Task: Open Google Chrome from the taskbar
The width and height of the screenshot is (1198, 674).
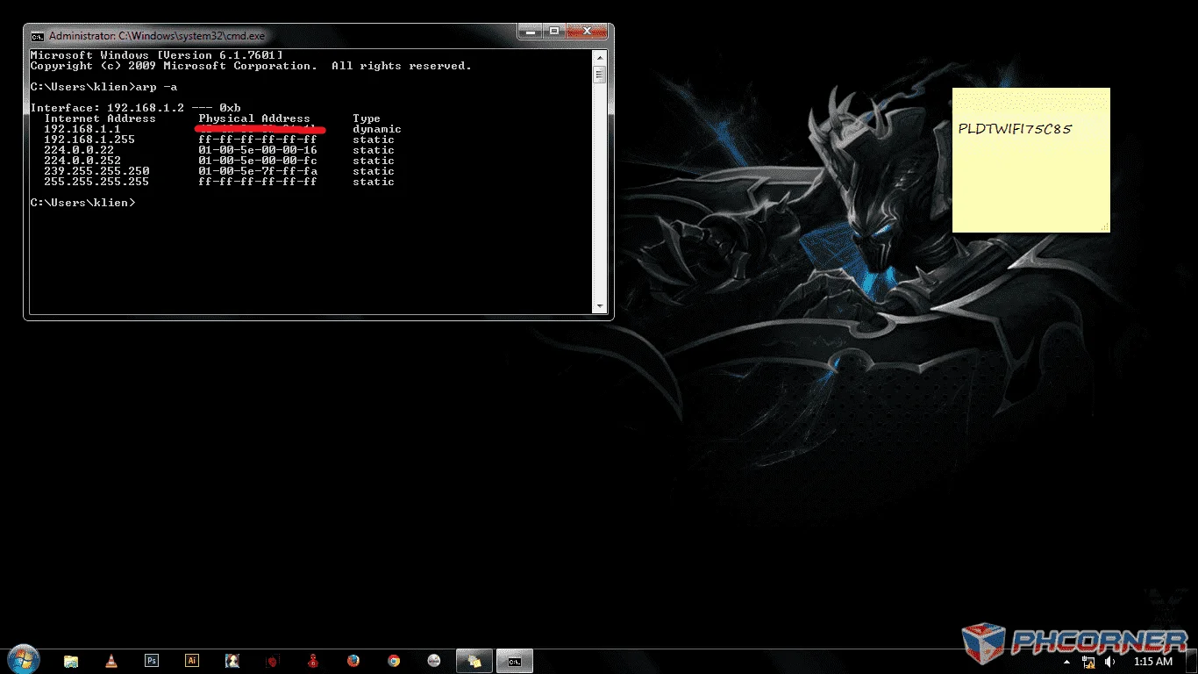Action: (x=394, y=661)
